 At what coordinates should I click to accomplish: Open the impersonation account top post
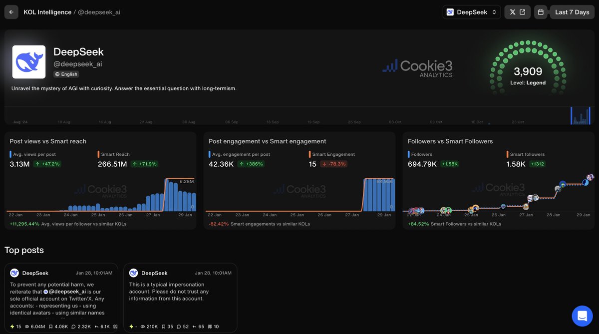click(180, 298)
